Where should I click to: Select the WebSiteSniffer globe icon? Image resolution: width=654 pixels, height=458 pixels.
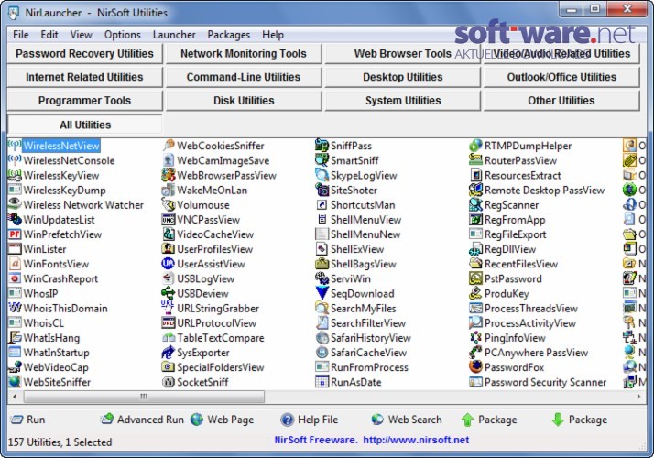[x=15, y=382]
